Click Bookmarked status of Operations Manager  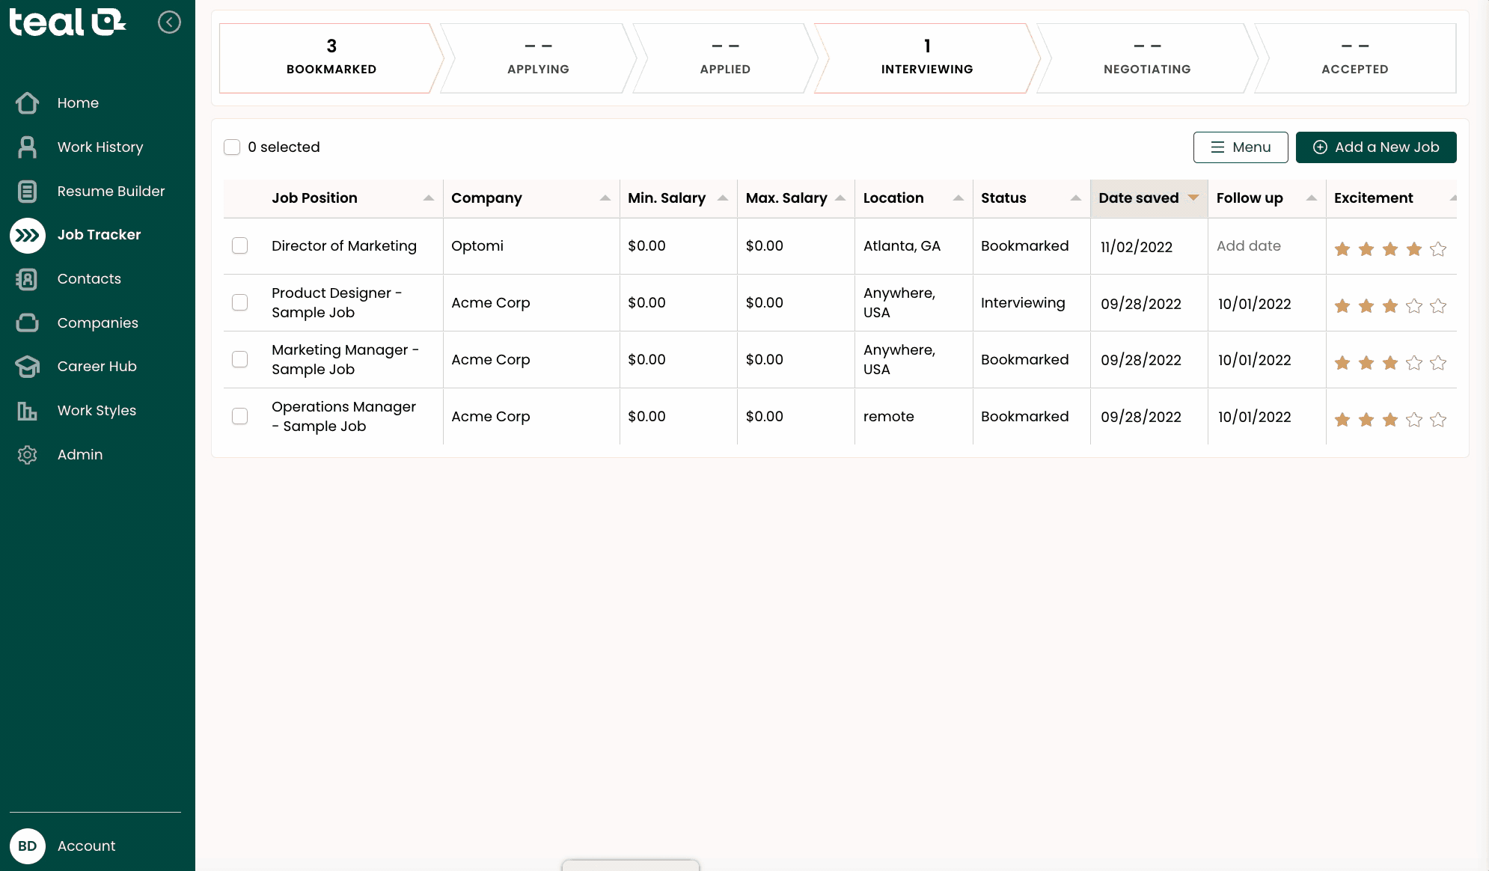point(1025,417)
